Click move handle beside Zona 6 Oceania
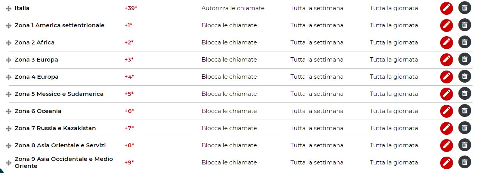Image resolution: width=478 pixels, height=173 pixels. pos(9,111)
